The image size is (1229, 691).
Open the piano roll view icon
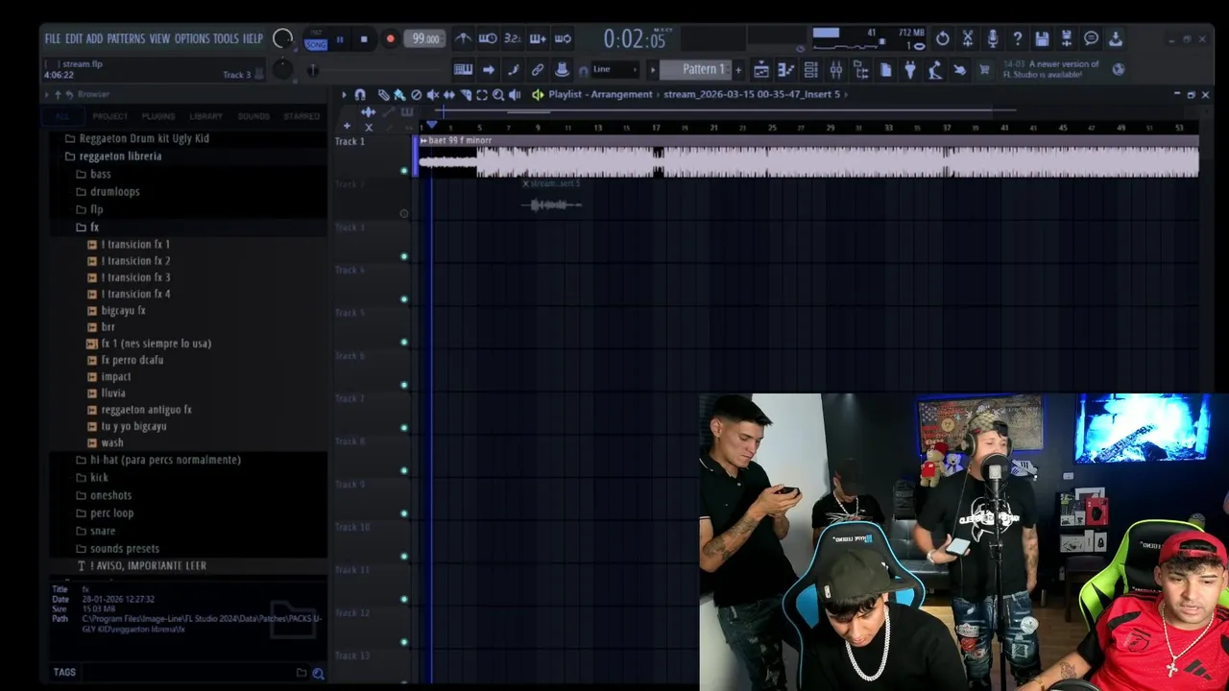click(x=786, y=69)
